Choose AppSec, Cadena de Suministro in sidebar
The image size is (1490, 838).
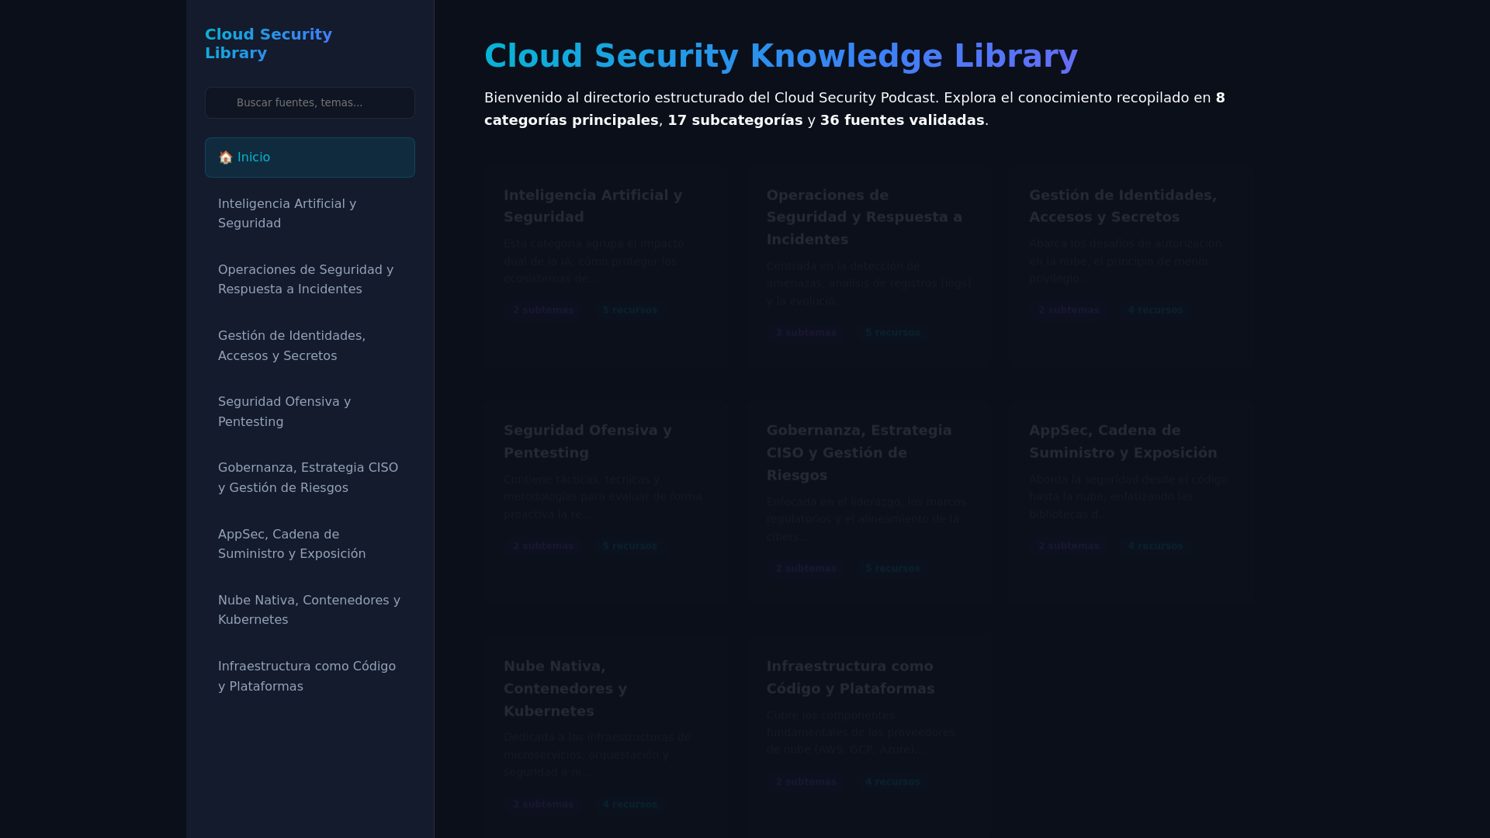tap(310, 544)
